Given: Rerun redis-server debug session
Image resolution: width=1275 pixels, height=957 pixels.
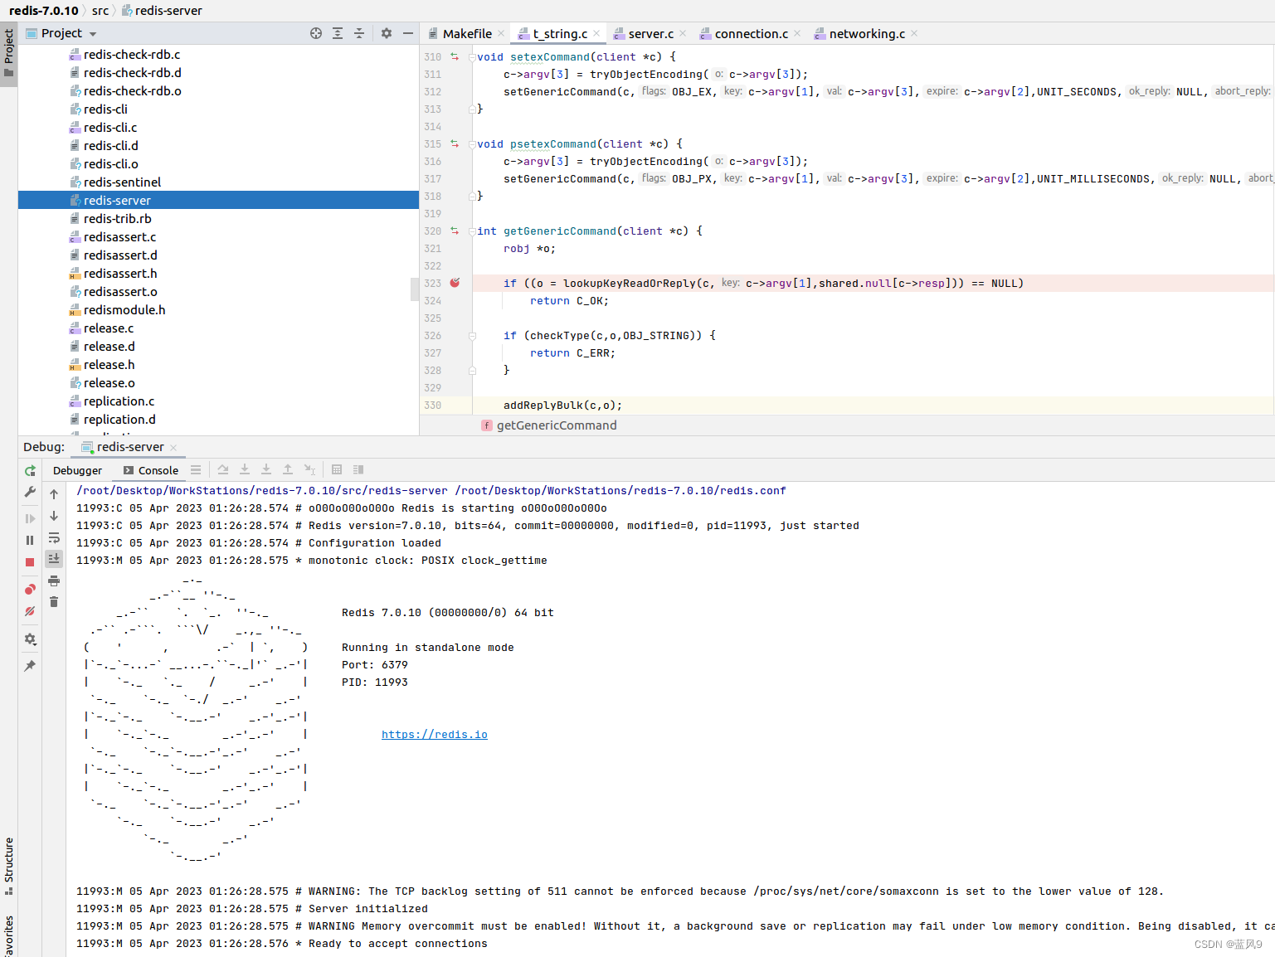Looking at the screenshot, I should click(30, 470).
